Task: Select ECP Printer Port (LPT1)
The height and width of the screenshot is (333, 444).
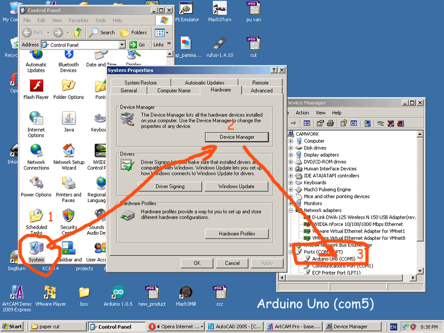Action: pyautogui.click(x=336, y=273)
